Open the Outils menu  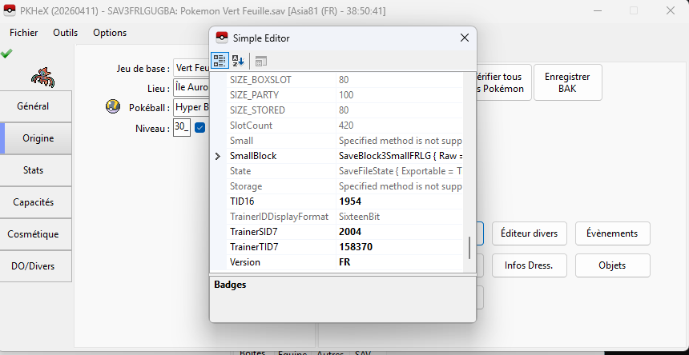(66, 33)
